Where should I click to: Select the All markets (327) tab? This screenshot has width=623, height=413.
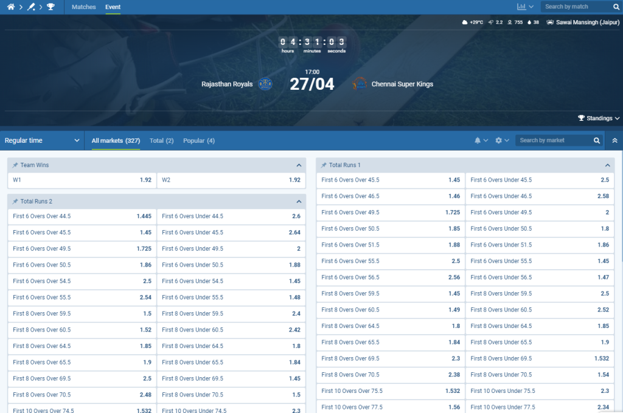tap(116, 140)
